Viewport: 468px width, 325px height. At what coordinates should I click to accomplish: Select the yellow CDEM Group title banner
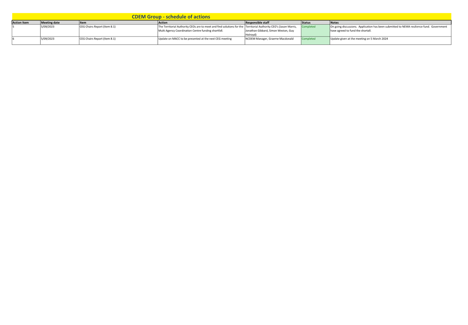[x=170, y=16]
